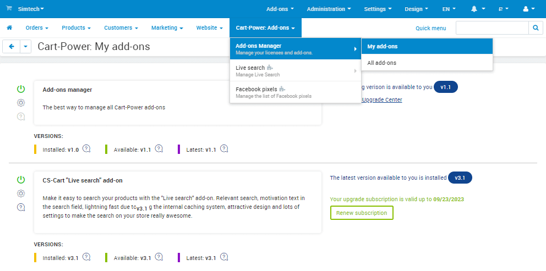Viewport: 546px width, 271px height.
Task: Follow the Upgrade Center link
Action: coord(382,100)
